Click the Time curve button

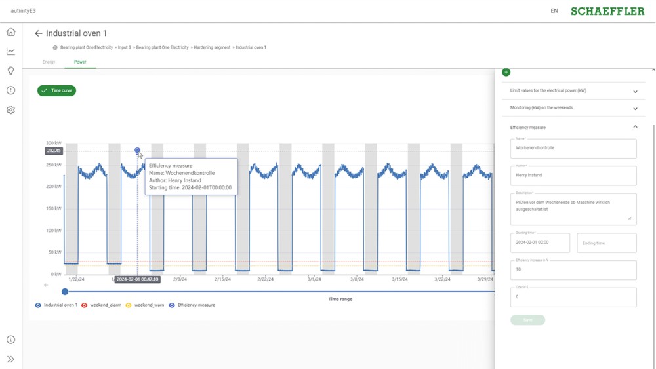[x=56, y=90]
